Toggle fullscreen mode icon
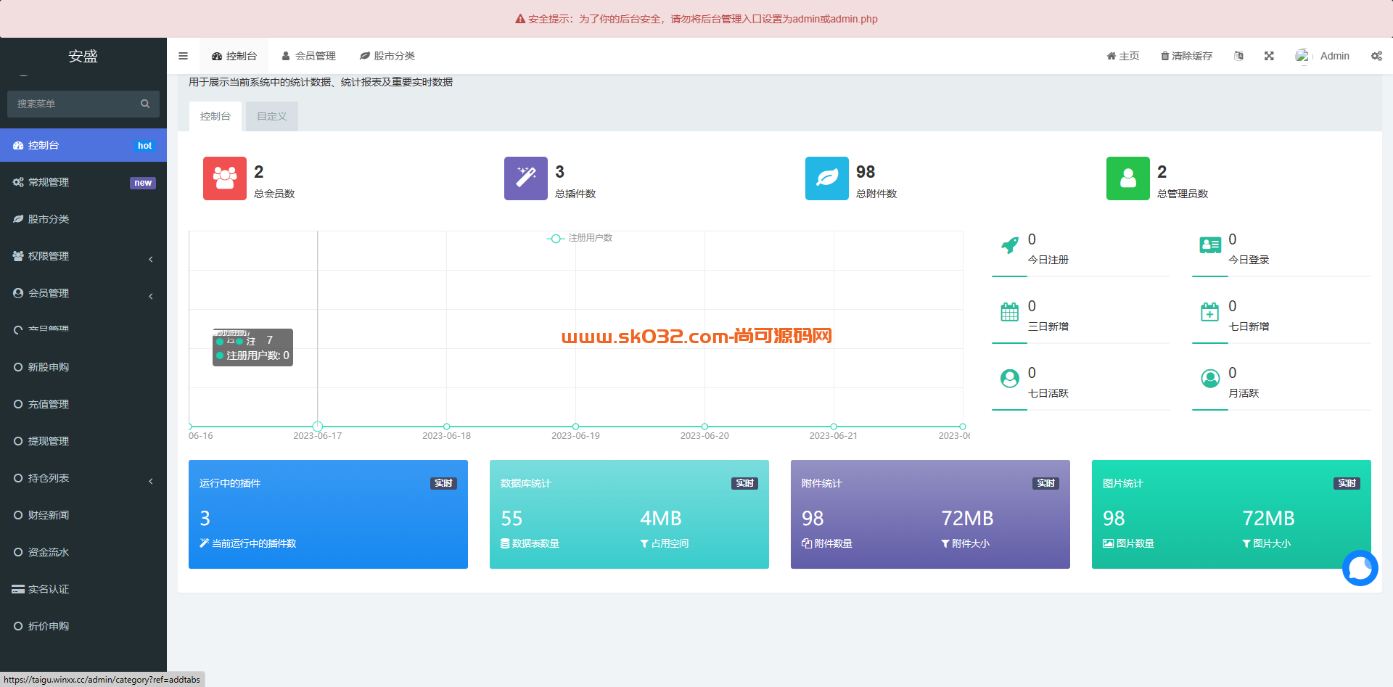The width and height of the screenshot is (1393, 687). pyautogui.click(x=1269, y=56)
